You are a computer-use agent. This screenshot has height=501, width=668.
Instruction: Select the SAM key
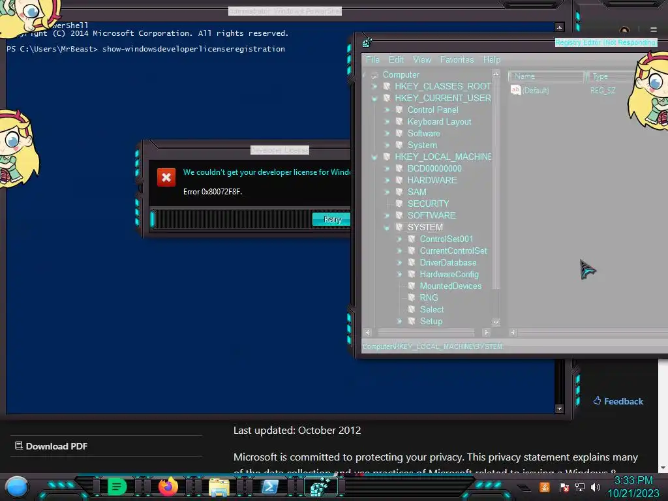pos(417,192)
